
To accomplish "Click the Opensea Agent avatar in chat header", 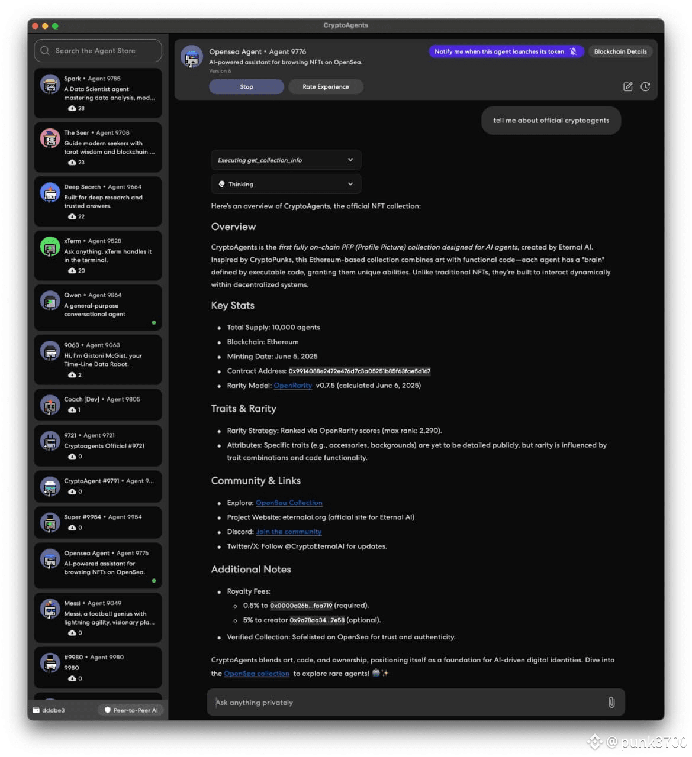I will [x=192, y=57].
